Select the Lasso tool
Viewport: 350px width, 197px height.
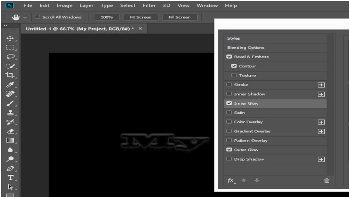click(10, 57)
